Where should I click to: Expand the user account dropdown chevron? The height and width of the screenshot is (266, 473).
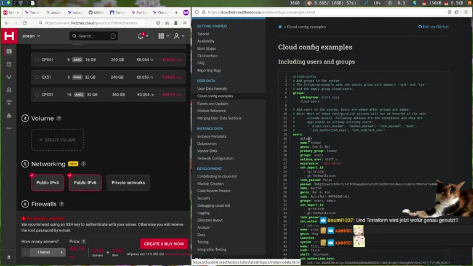(183, 36)
